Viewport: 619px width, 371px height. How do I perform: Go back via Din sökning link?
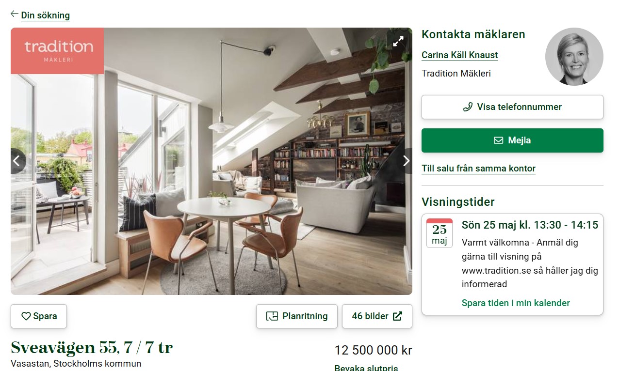[46, 15]
